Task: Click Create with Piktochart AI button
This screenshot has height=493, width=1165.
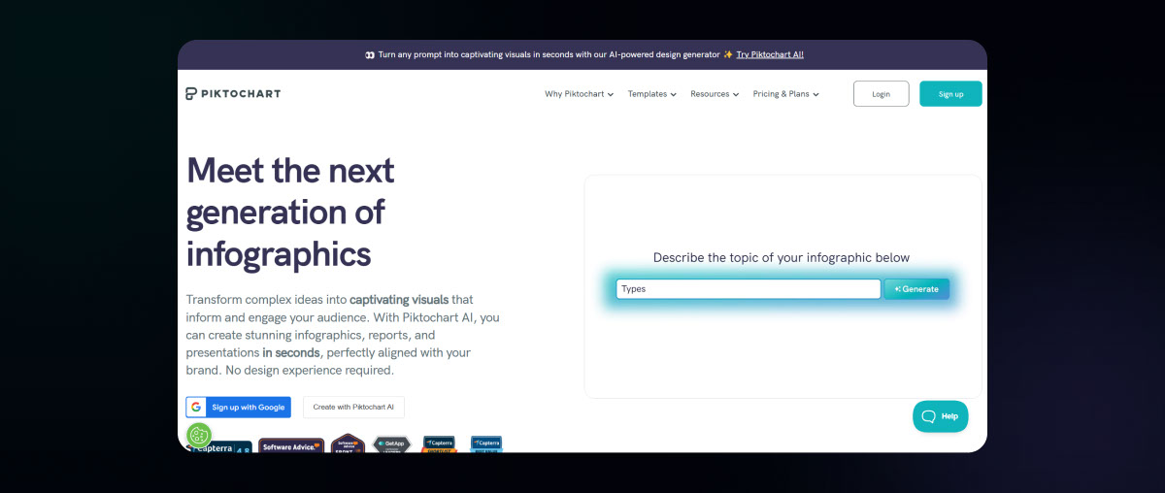Action: click(x=353, y=407)
